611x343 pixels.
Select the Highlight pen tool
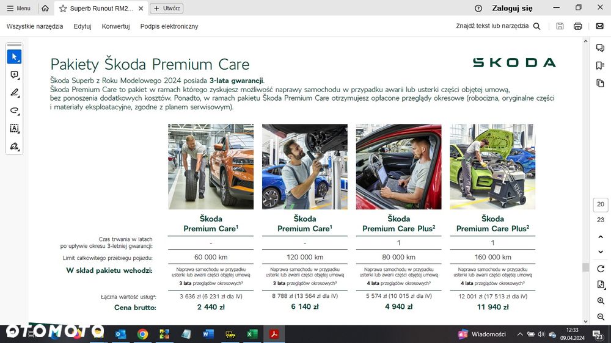[x=15, y=93]
